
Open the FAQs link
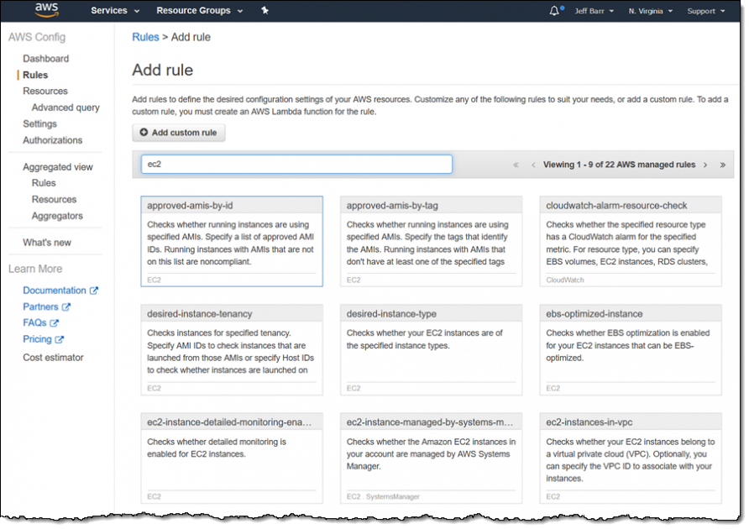point(35,323)
